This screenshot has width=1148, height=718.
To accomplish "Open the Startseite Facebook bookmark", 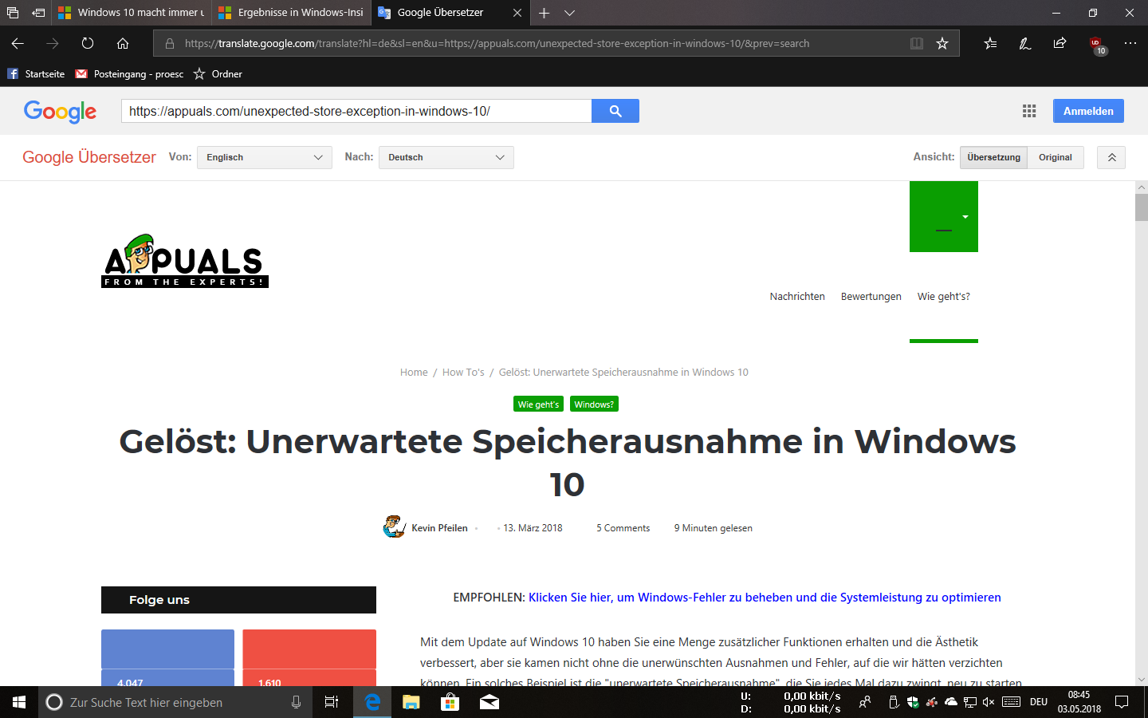I will [36, 73].
